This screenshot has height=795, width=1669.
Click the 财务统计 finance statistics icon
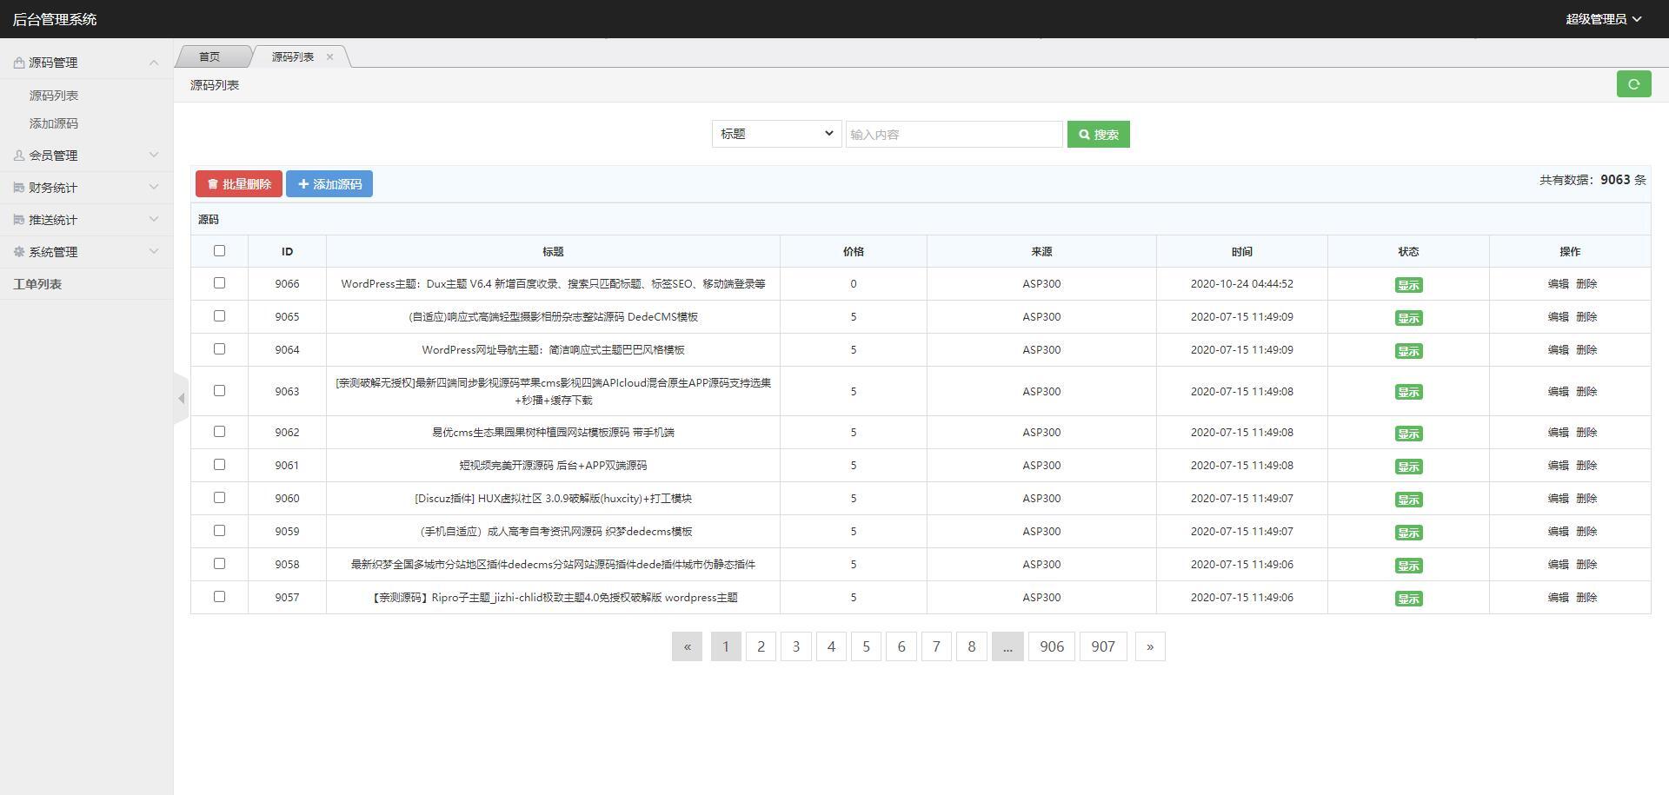tap(19, 187)
